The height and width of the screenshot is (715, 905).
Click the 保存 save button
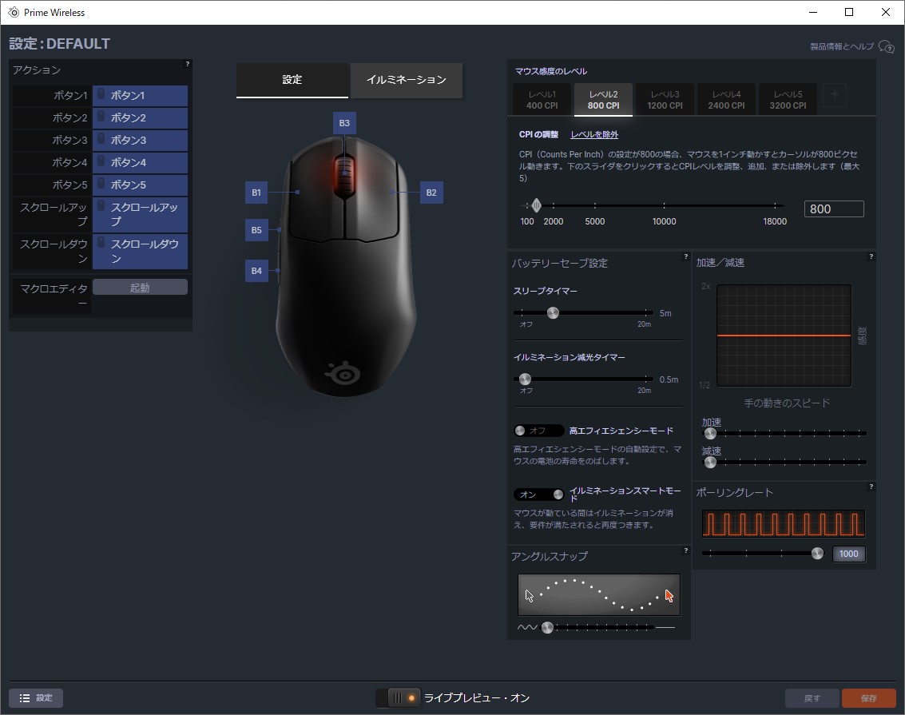coord(868,698)
